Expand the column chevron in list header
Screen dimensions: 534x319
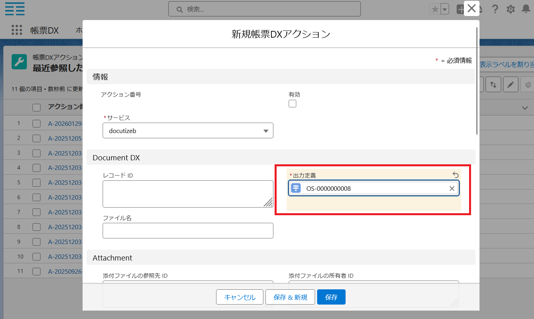525,107
